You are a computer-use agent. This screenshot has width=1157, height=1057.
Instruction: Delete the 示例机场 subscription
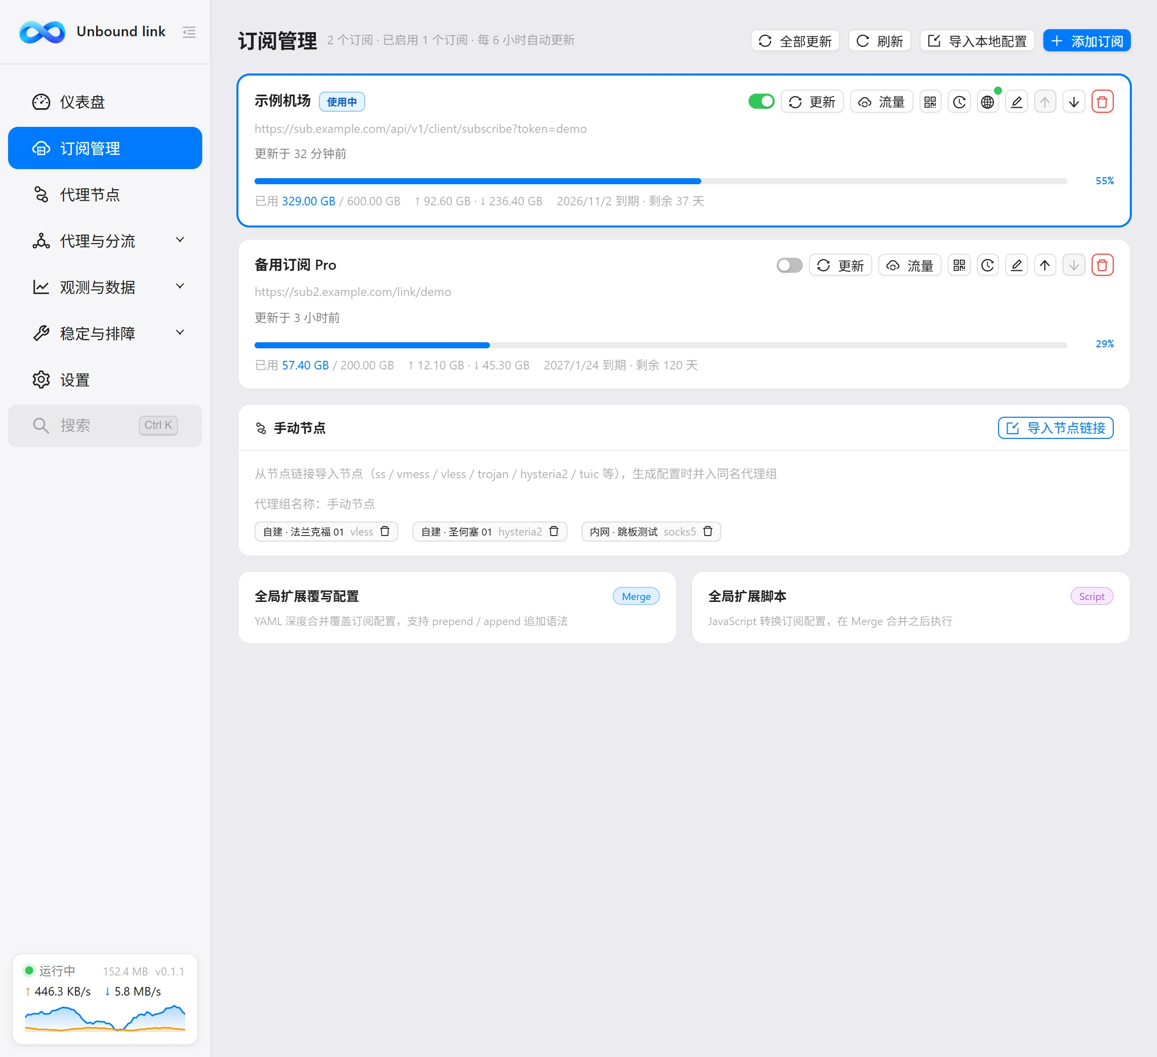pos(1102,102)
